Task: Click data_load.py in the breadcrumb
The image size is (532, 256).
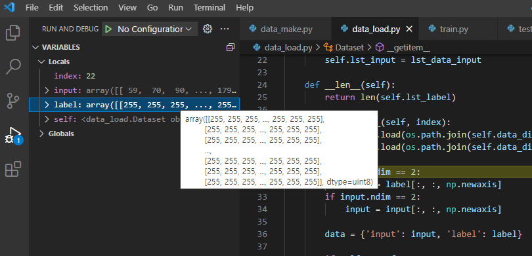Action: click(x=288, y=47)
